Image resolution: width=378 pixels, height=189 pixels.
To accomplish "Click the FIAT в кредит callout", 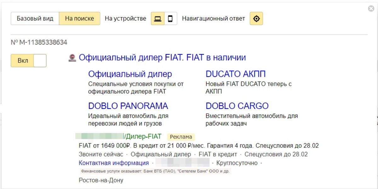I will pyautogui.click(x=218, y=154).
